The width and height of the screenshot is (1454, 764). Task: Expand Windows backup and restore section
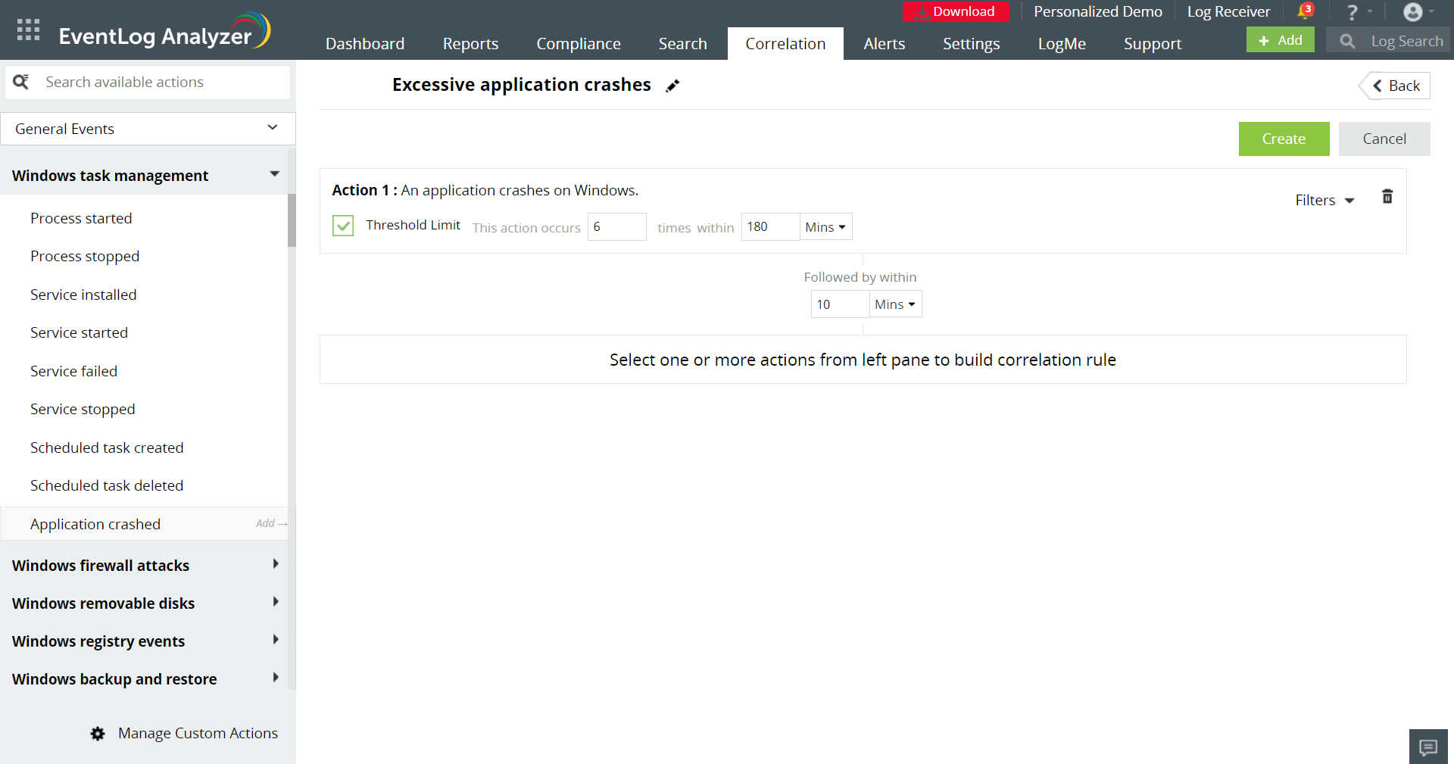[145, 679]
